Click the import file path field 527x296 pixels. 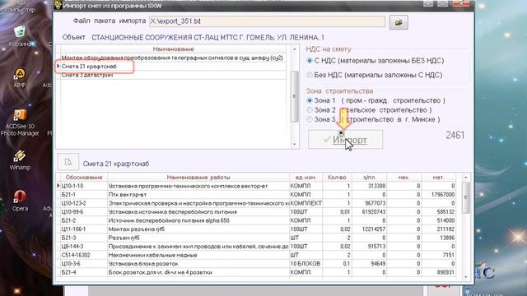tap(267, 21)
